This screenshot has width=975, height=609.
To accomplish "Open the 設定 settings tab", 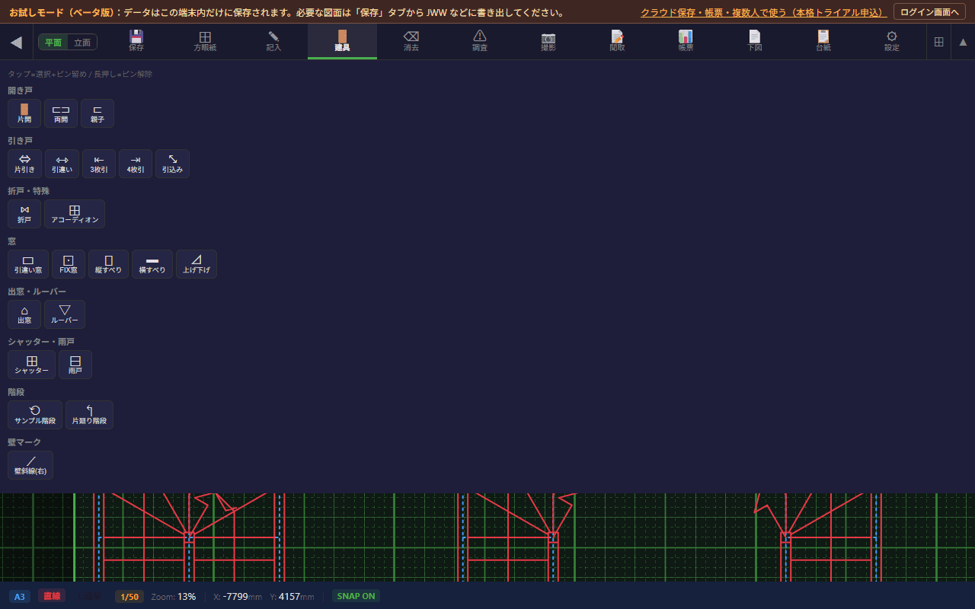I will (892, 41).
